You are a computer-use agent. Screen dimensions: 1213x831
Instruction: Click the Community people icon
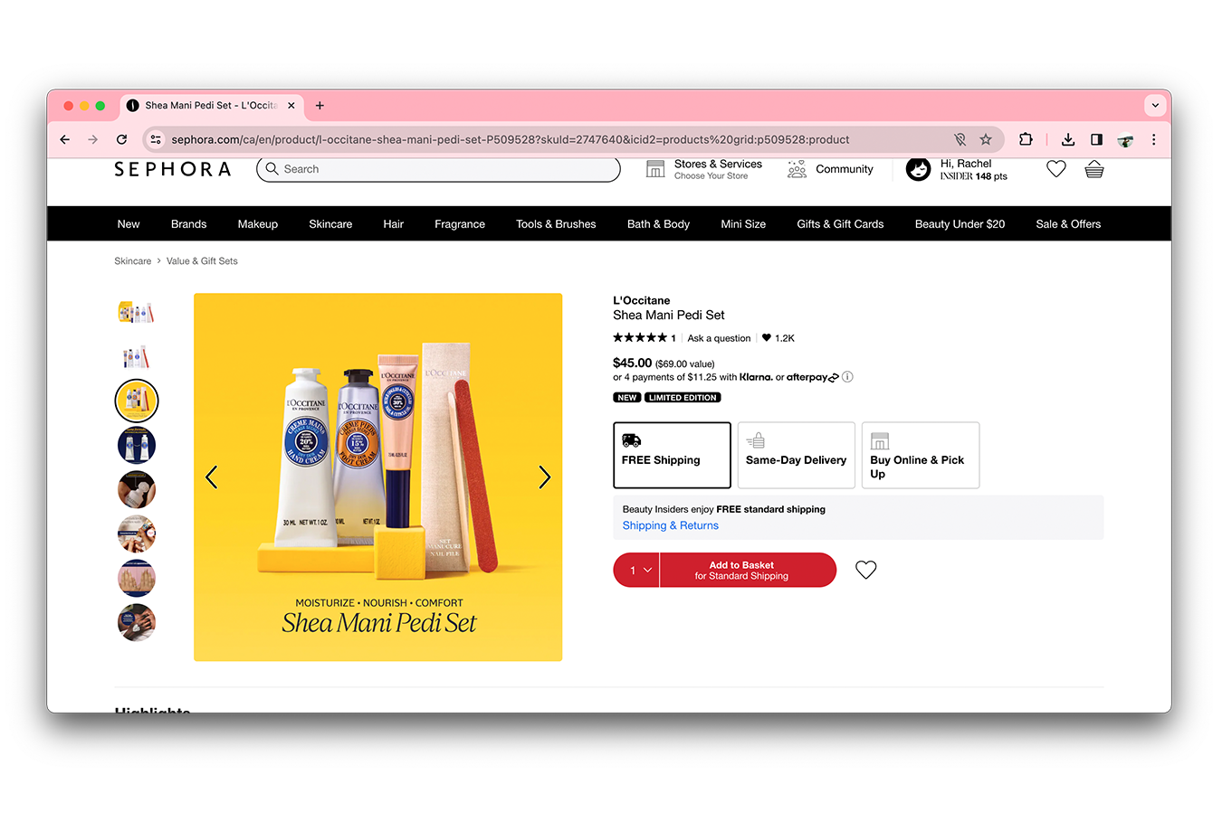pyautogui.click(x=797, y=169)
